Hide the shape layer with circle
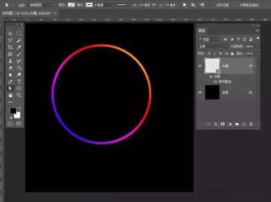This screenshot has height=202, width=271. (200, 66)
